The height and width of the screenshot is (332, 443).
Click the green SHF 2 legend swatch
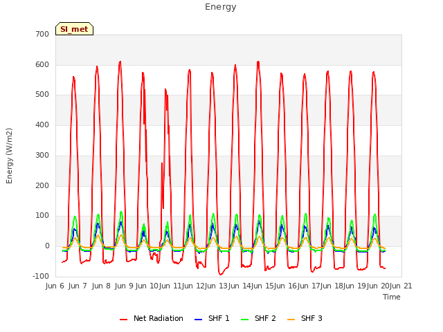(244, 320)
